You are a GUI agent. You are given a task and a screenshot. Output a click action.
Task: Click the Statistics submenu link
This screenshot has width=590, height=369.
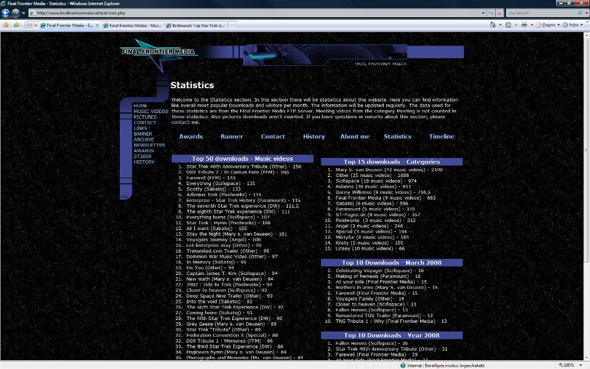tap(398, 137)
